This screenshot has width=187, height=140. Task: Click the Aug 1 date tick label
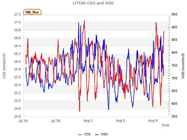point(88,120)
